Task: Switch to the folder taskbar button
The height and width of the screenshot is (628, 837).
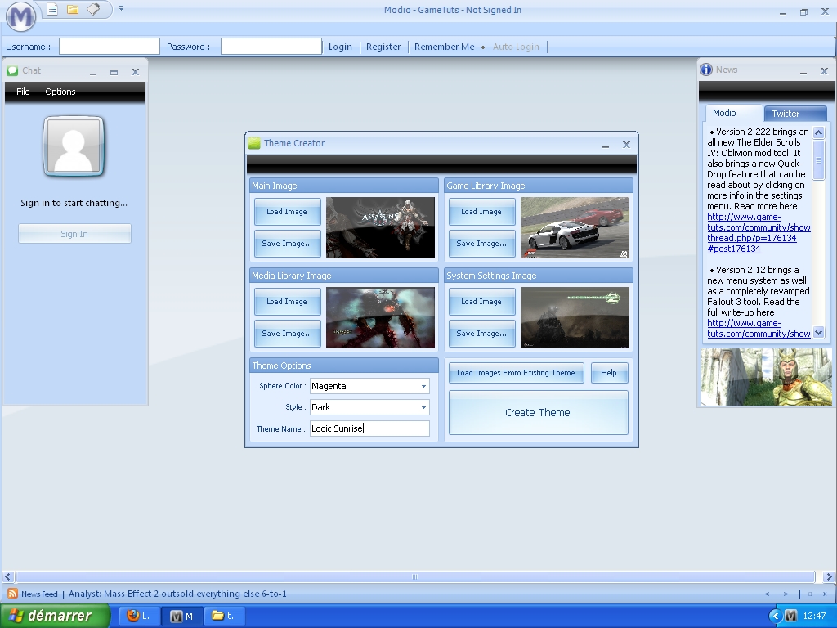Action: click(225, 616)
